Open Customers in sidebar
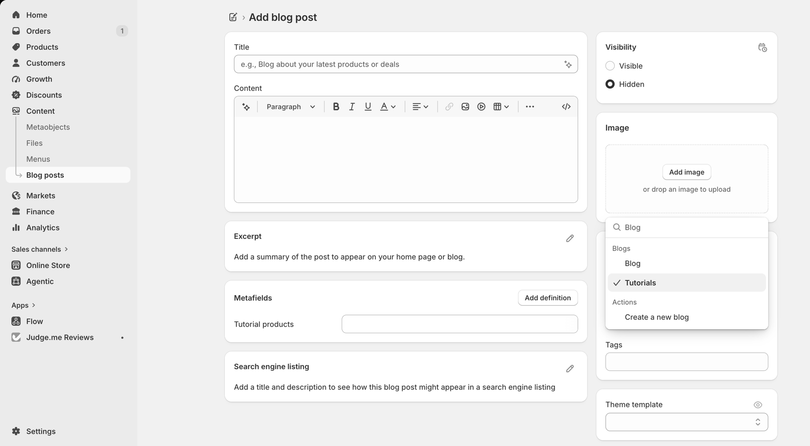Viewport: 810px width, 446px height. click(68, 63)
